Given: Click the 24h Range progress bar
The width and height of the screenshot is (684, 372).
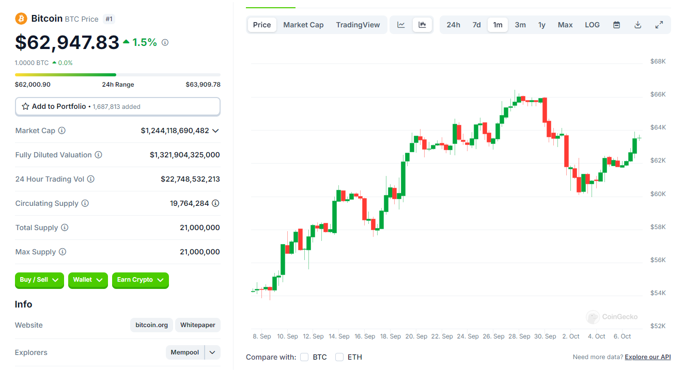Looking at the screenshot, I should [x=118, y=75].
